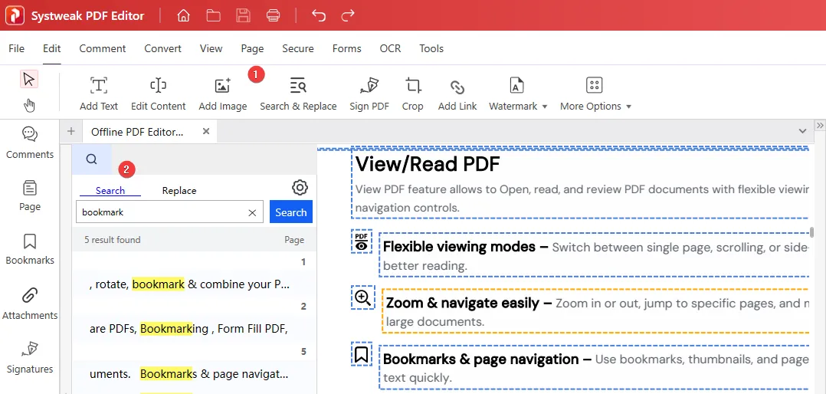Choose the Add Image tool
The height and width of the screenshot is (394, 826).
(223, 94)
